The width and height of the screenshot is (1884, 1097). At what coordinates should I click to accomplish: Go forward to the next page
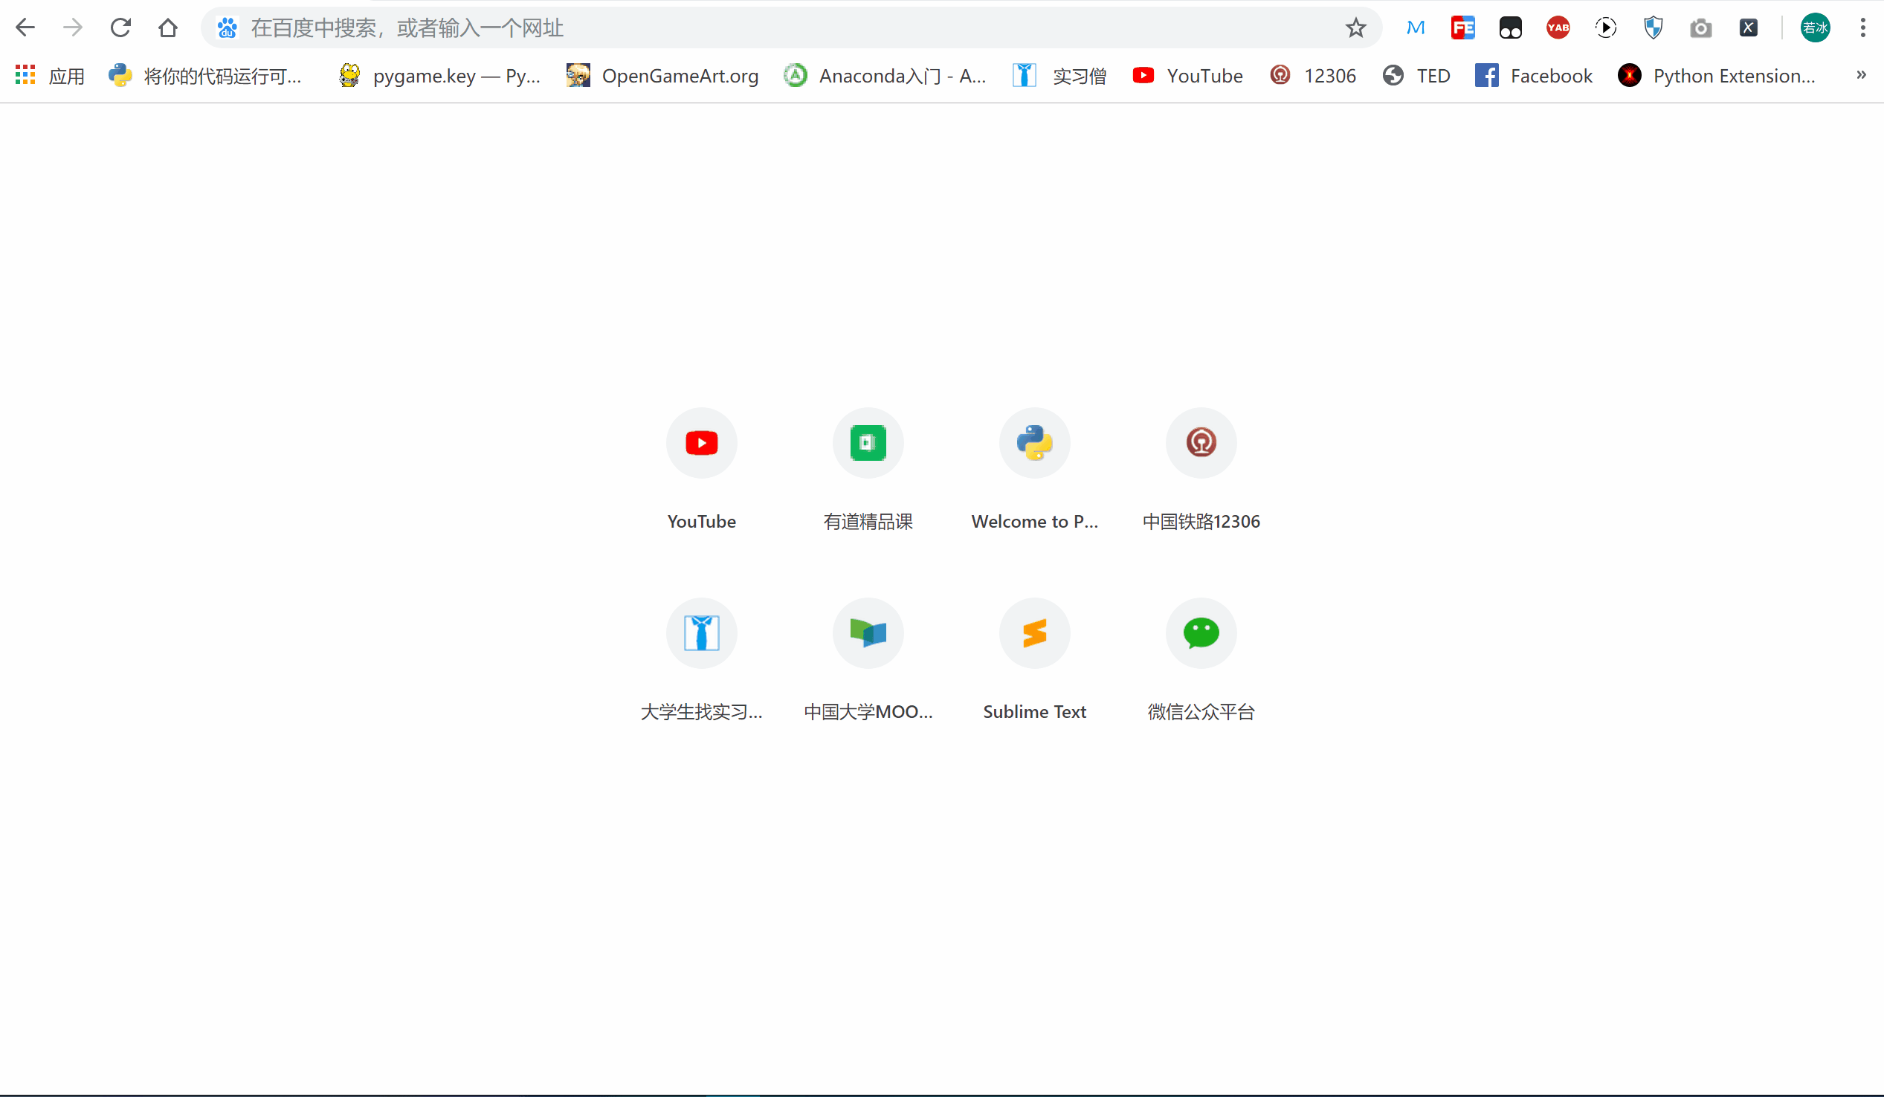click(x=73, y=28)
